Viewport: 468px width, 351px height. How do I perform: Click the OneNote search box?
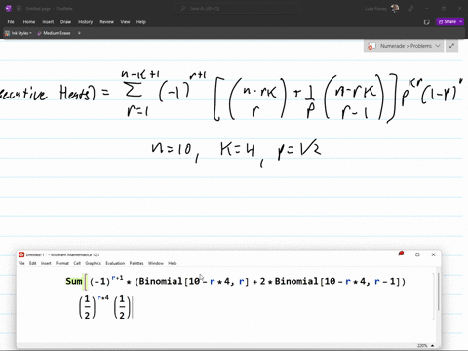pos(237,9)
